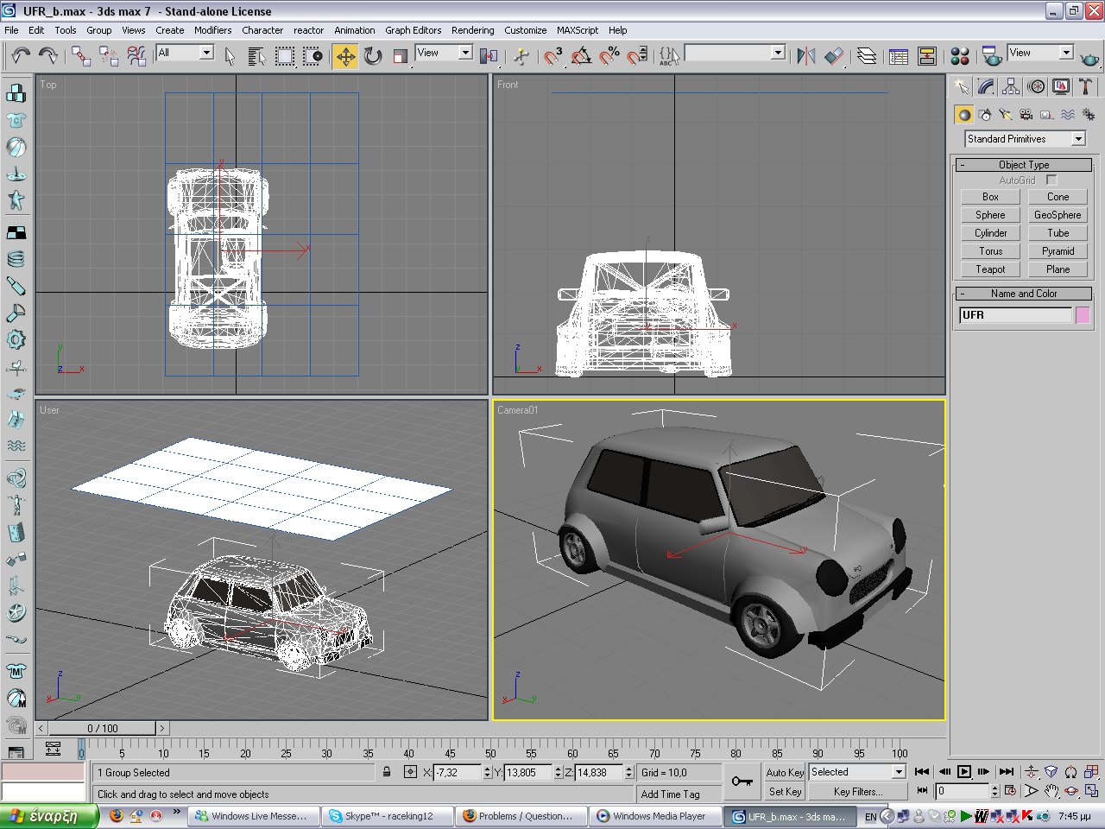Enable the AutoGrid checkbox

click(1051, 180)
